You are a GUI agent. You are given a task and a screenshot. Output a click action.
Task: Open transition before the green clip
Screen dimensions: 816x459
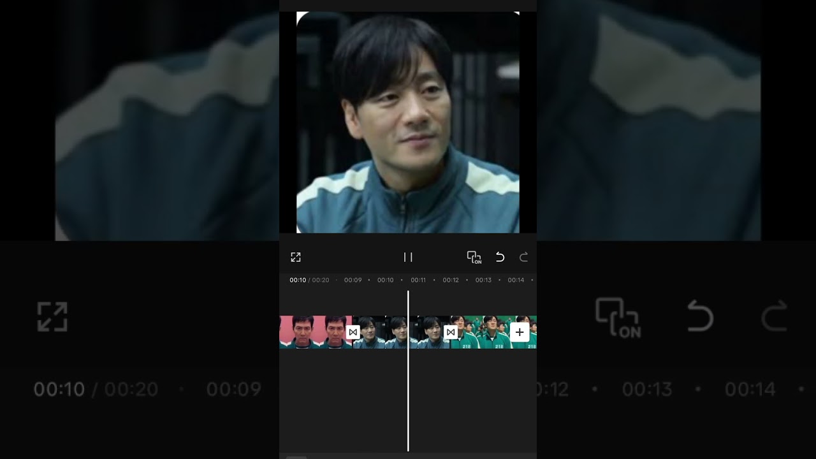(x=451, y=332)
